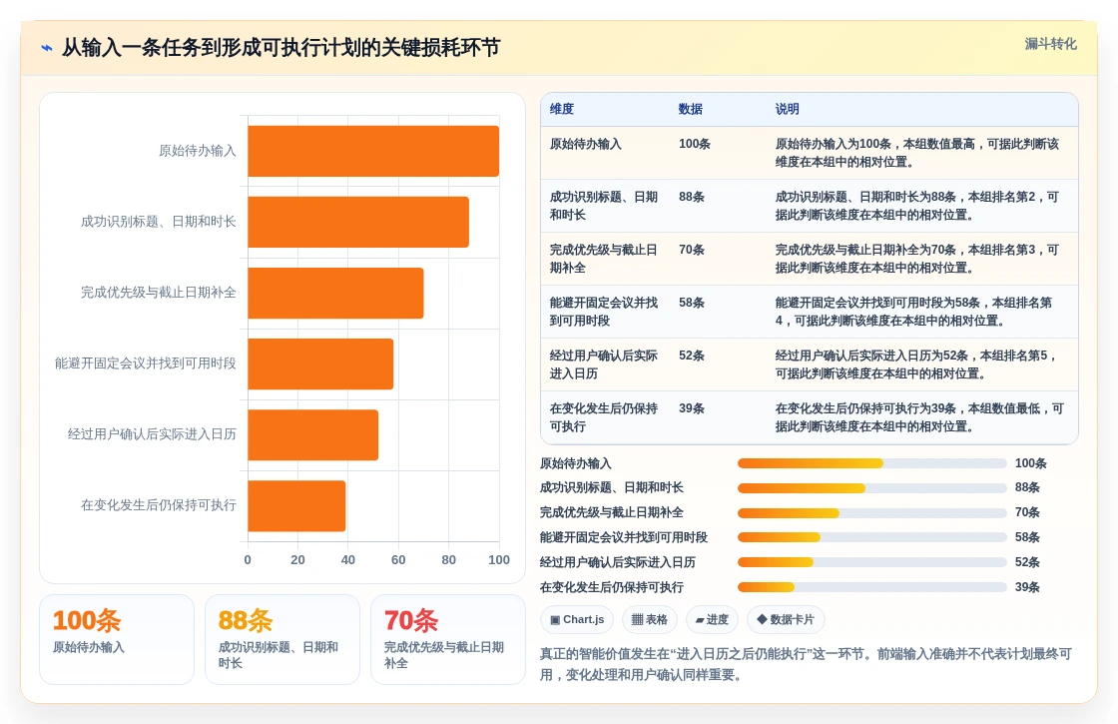This screenshot has height=724, width=1118.
Task: Click the 原始待办输入 bar in chart
Action: (373, 151)
